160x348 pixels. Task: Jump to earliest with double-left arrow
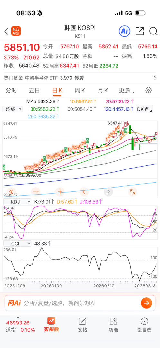pos(11,191)
